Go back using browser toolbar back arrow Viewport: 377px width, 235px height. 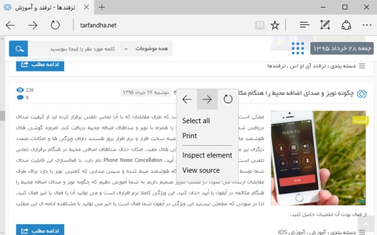click(10, 25)
